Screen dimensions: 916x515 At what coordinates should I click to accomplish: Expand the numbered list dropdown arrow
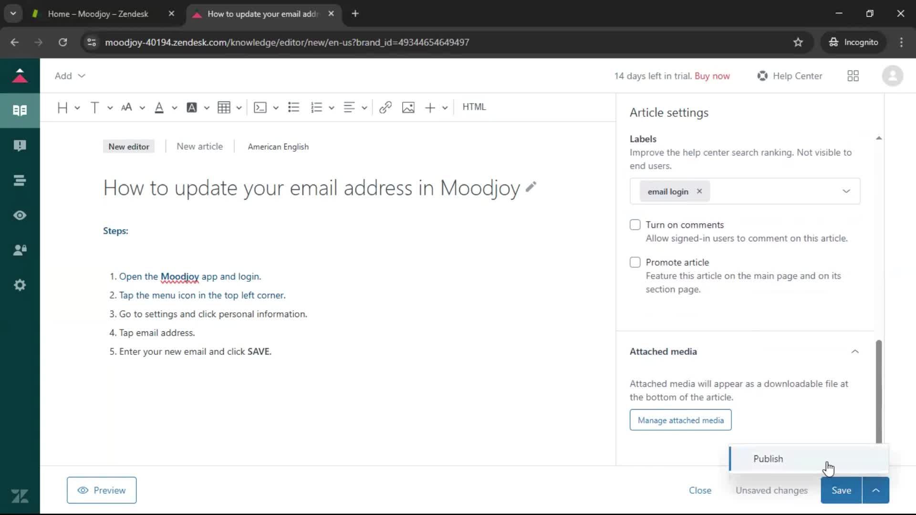(x=332, y=108)
